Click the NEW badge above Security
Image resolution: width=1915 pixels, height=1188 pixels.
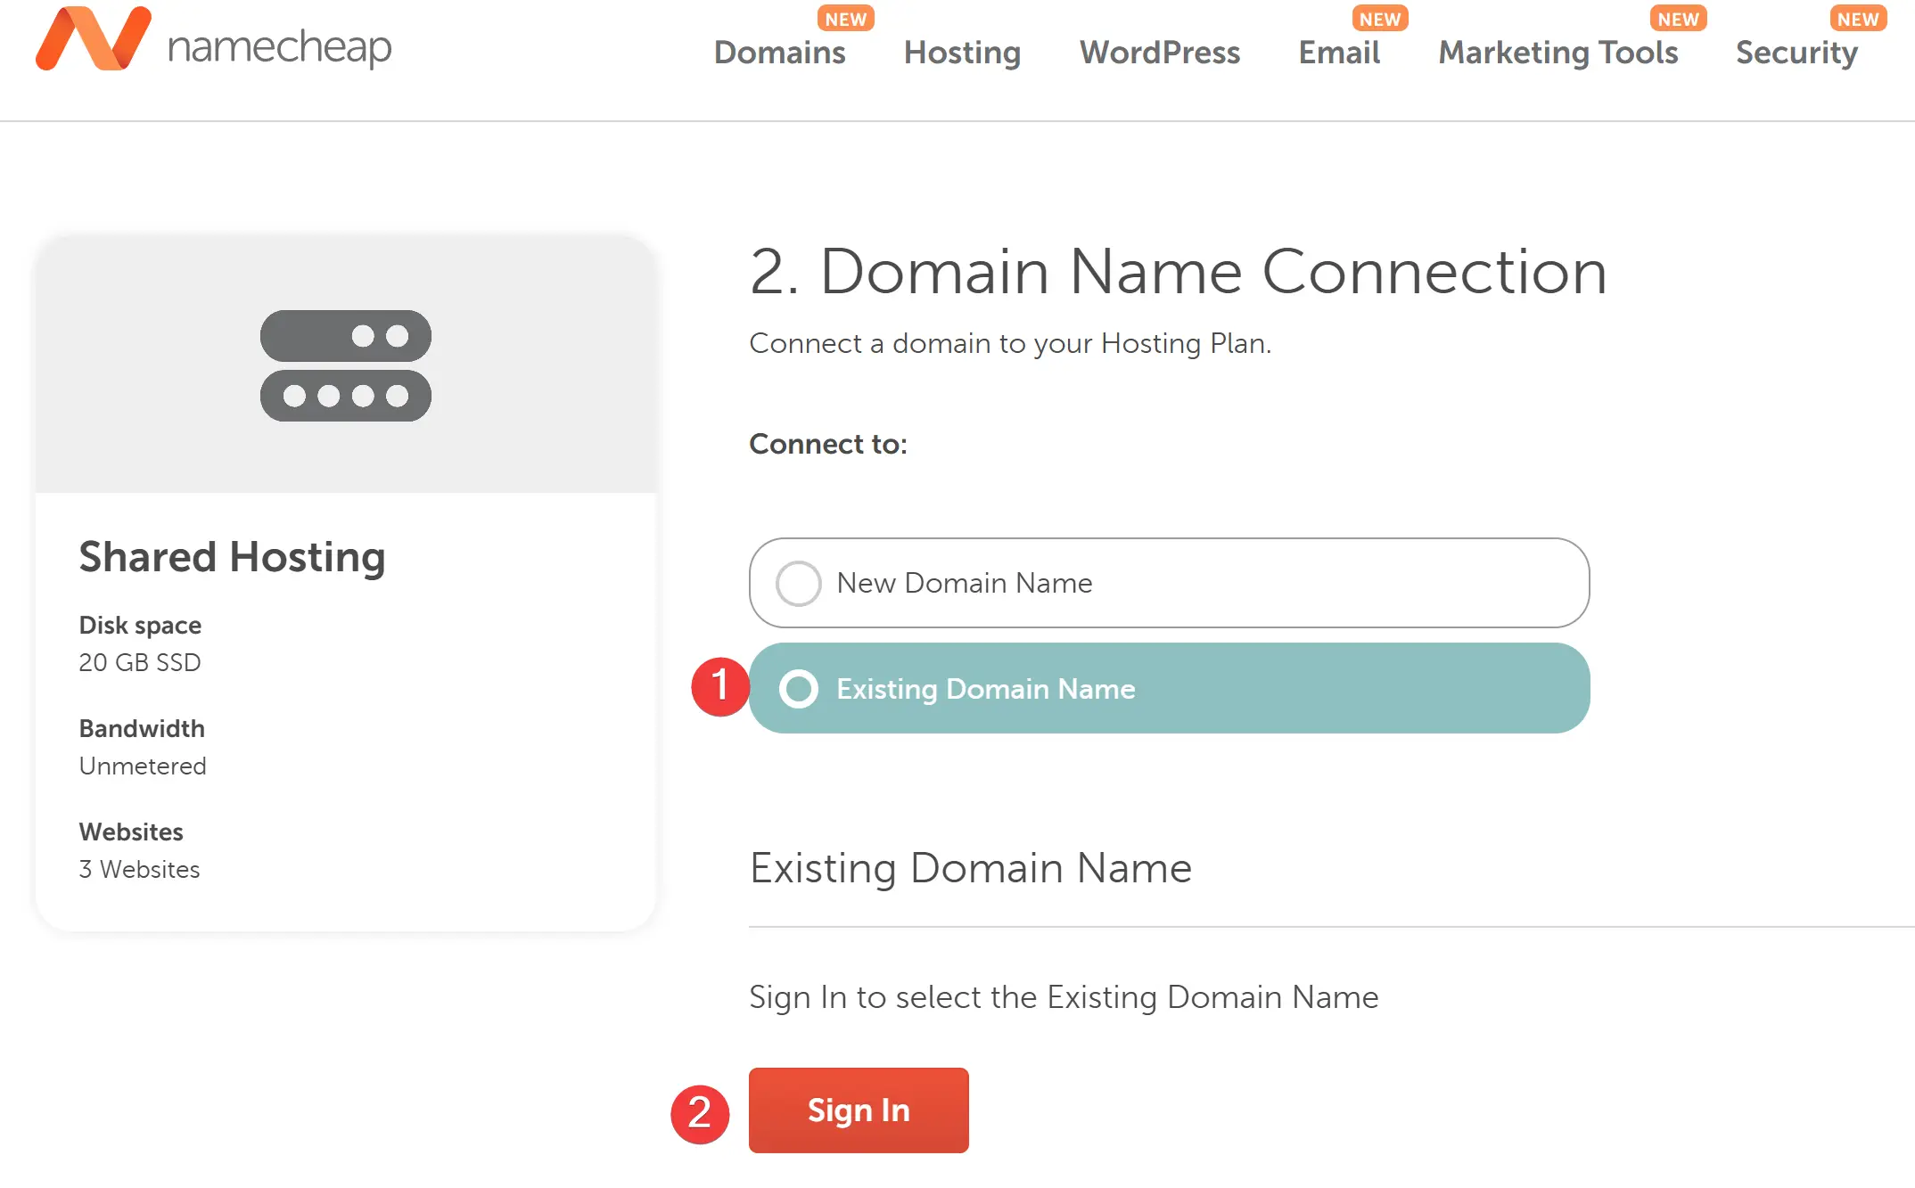(x=1858, y=19)
